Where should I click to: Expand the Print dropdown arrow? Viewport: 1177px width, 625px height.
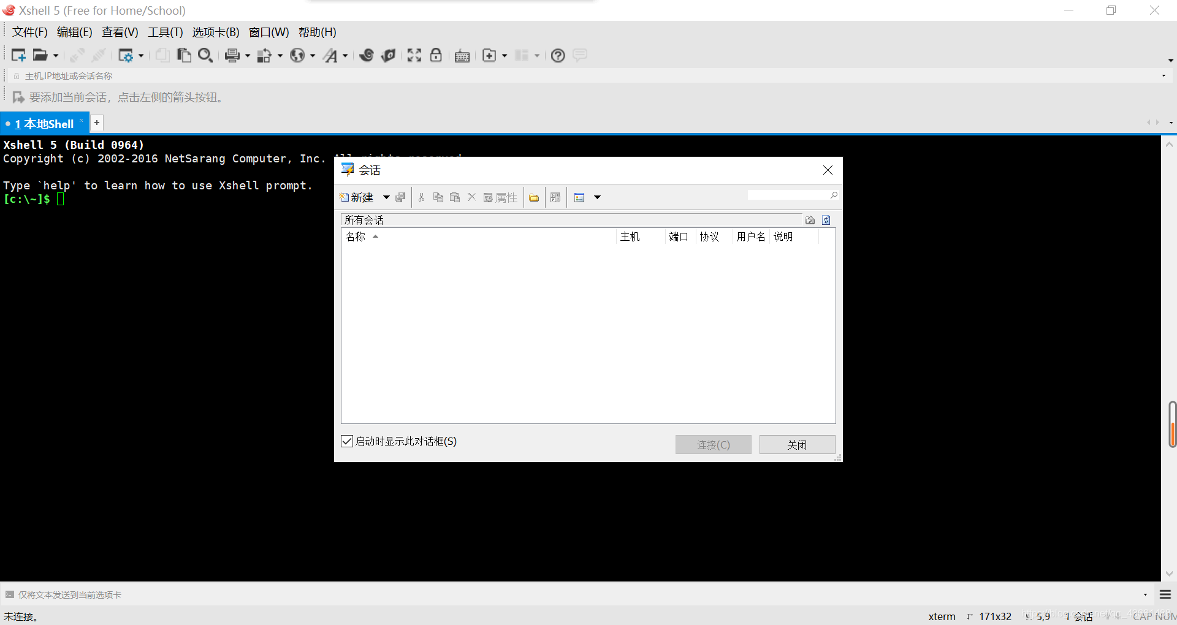tap(248, 56)
